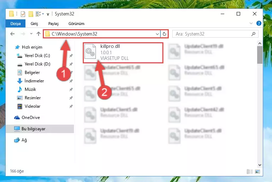Go up one folder level
The height and width of the screenshot is (182, 272).
click(39, 34)
